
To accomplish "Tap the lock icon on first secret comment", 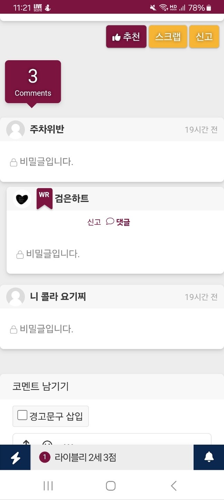I will click(14, 162).
